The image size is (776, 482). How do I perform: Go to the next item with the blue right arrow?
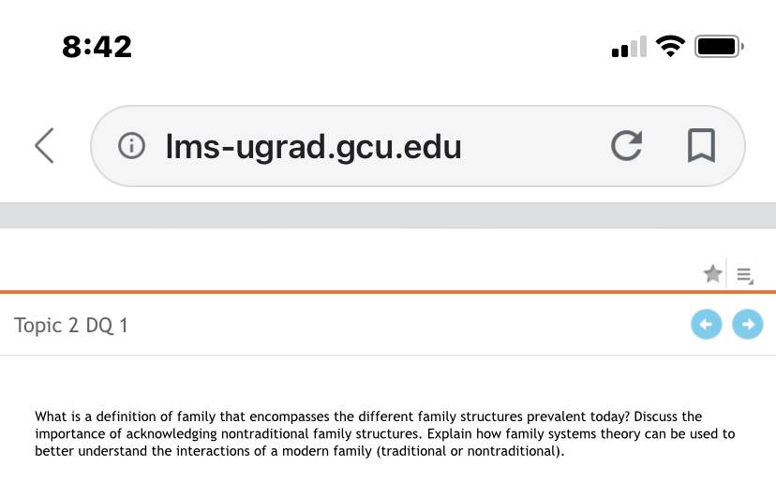pyautogui.click(x=748, y=325)
